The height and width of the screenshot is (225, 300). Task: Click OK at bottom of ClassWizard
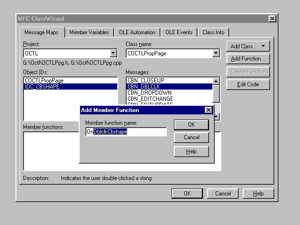187,194
